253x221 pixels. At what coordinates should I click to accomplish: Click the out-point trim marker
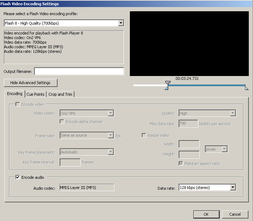247,88
